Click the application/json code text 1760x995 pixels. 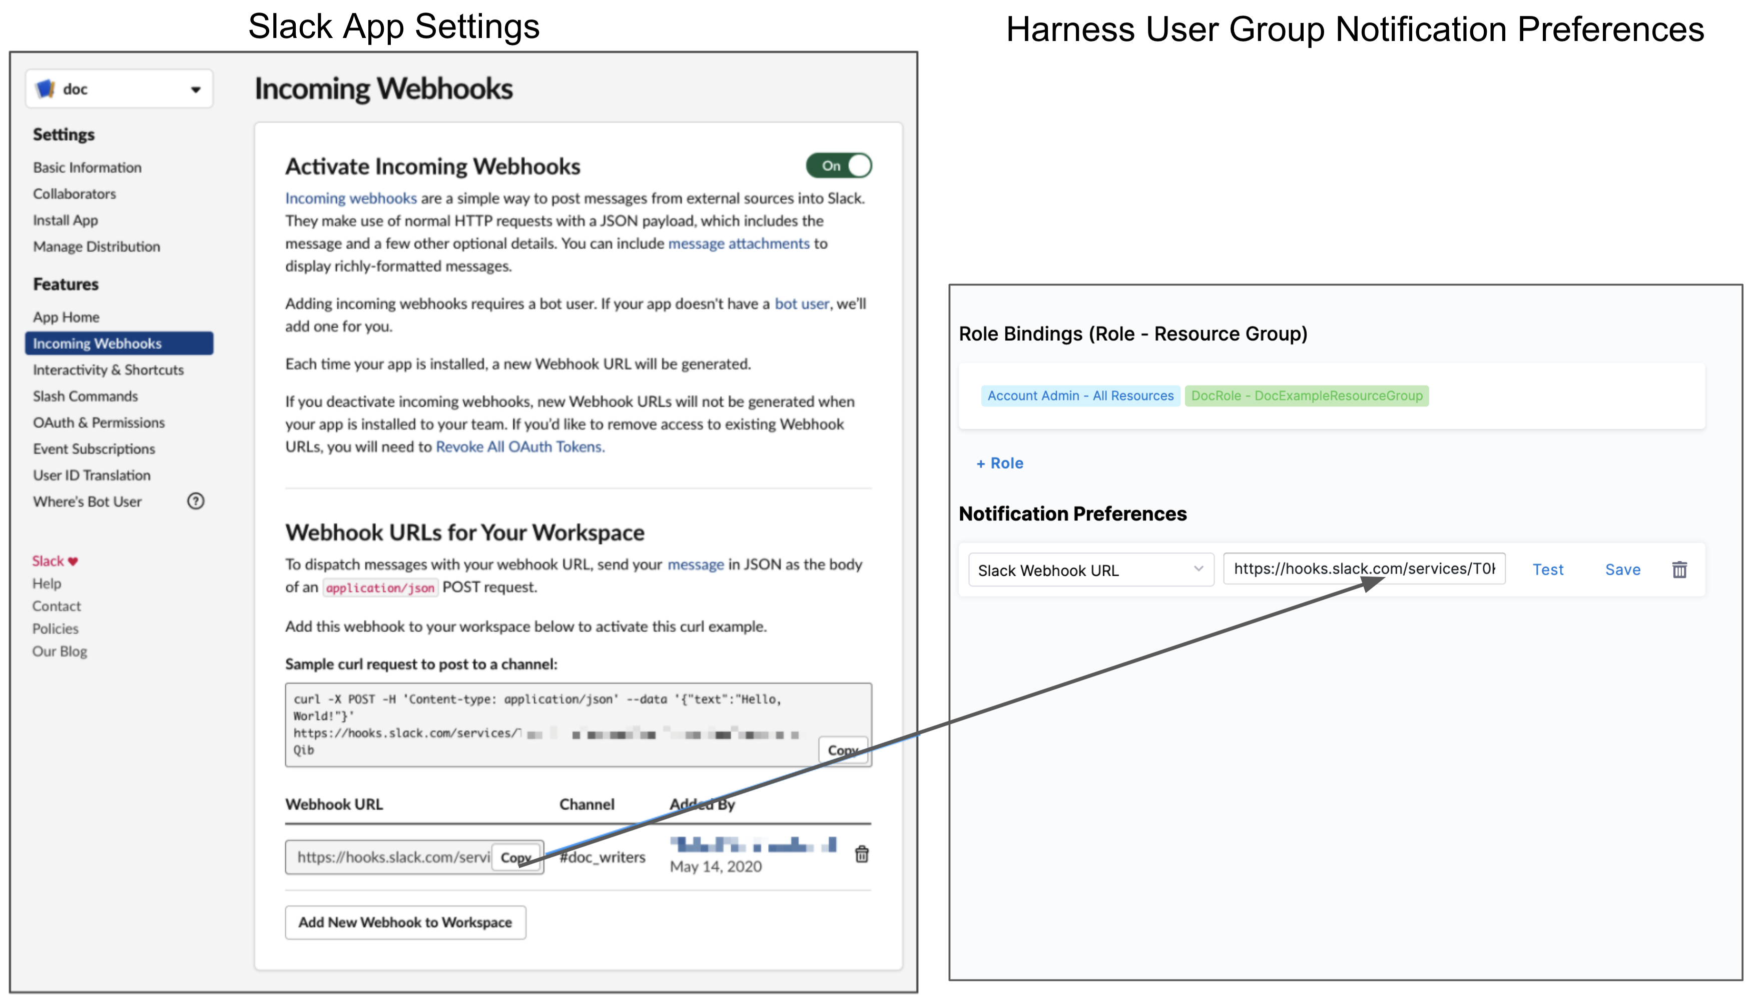(380, 587)
